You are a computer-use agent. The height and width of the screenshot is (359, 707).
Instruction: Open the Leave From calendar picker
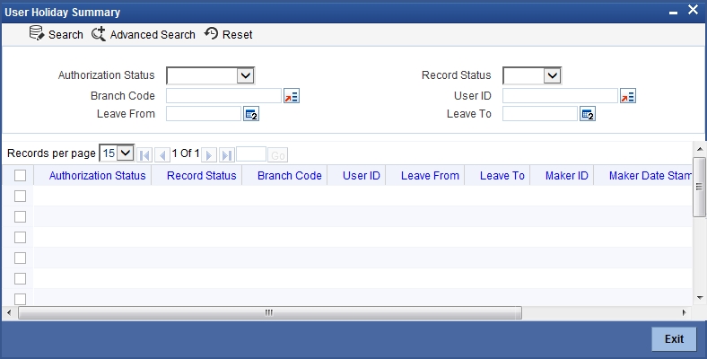251,114
